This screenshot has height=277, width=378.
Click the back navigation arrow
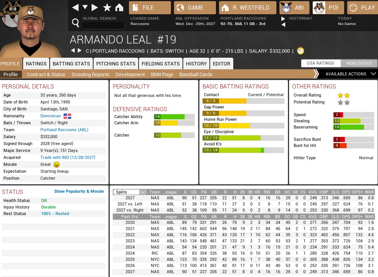pyautogui.click(x=75, y=8)
